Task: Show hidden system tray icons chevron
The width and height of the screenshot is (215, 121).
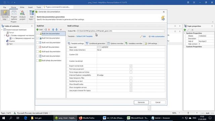Action: (183, 118)
